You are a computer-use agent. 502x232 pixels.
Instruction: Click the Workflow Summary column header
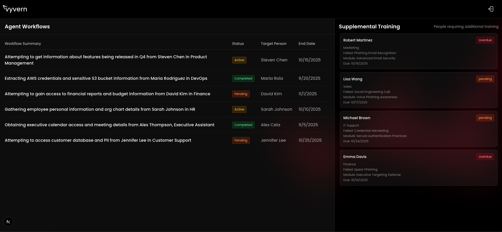[23, 44]
